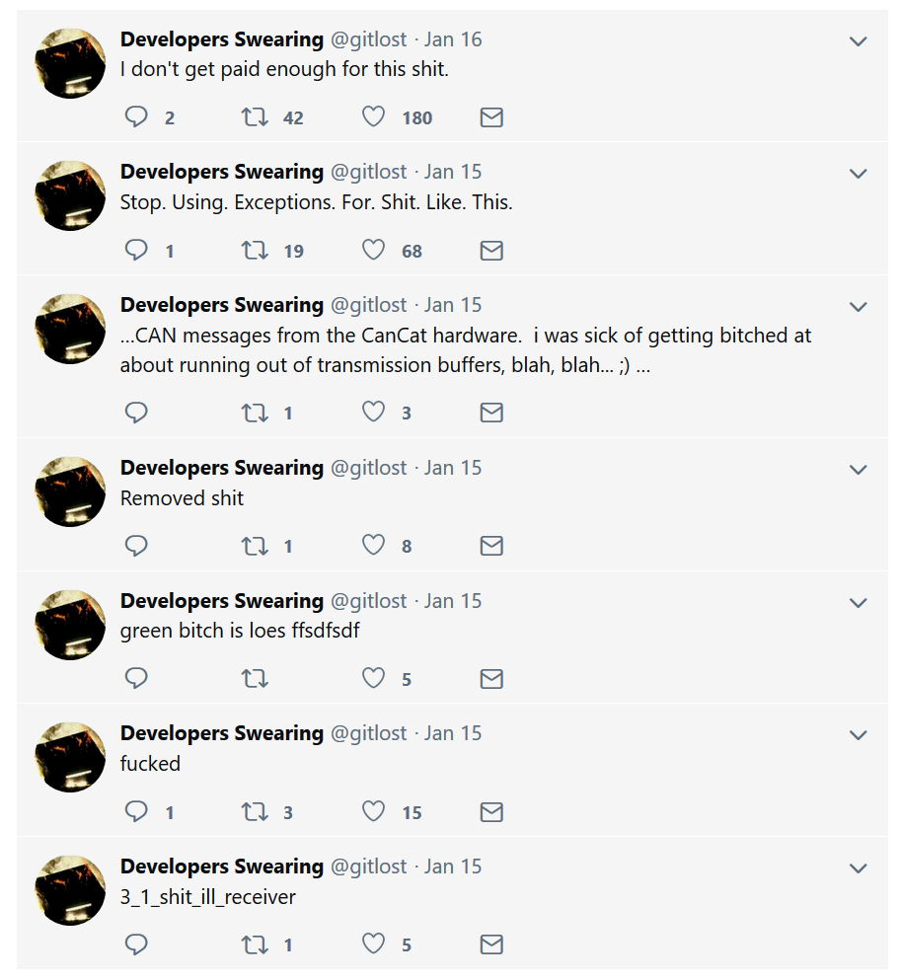Send the 'fucked' tweet via direct message
The height and width of the screenshot is (980, 900).
491,812
